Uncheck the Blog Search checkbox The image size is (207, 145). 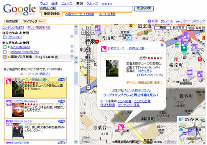point(5,57)
